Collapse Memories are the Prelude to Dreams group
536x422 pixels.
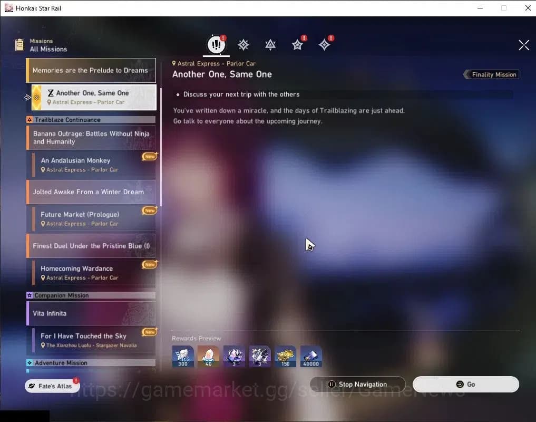pyautogui.click(x=91, y=70)
